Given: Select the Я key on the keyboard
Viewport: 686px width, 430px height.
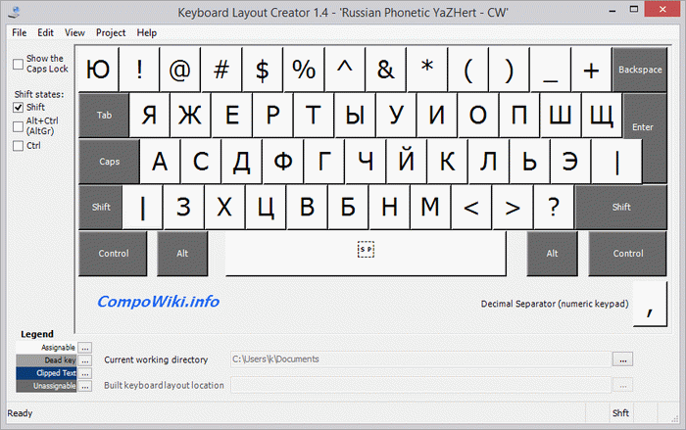Looking at the screenshot, I should [150, 116].
